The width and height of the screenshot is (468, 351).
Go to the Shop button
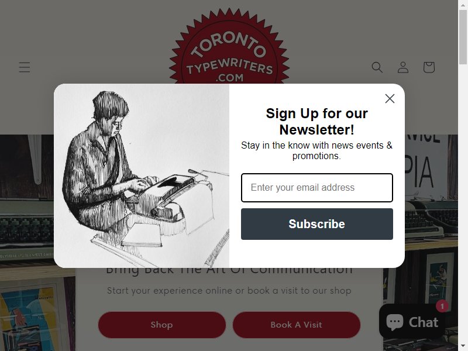click(x=162, y=325)
